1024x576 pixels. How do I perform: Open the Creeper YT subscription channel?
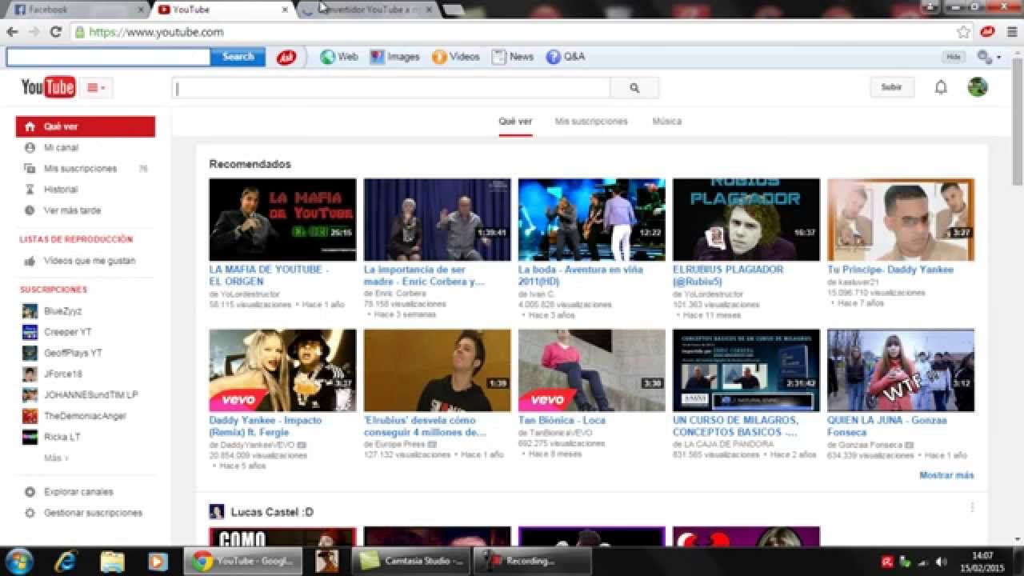click(x=67, y=332)
